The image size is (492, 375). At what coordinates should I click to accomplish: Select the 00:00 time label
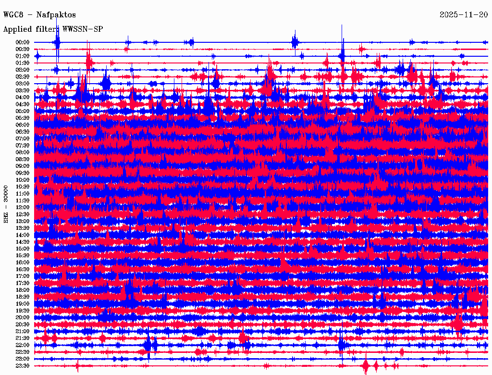click(x=23, y=42)
